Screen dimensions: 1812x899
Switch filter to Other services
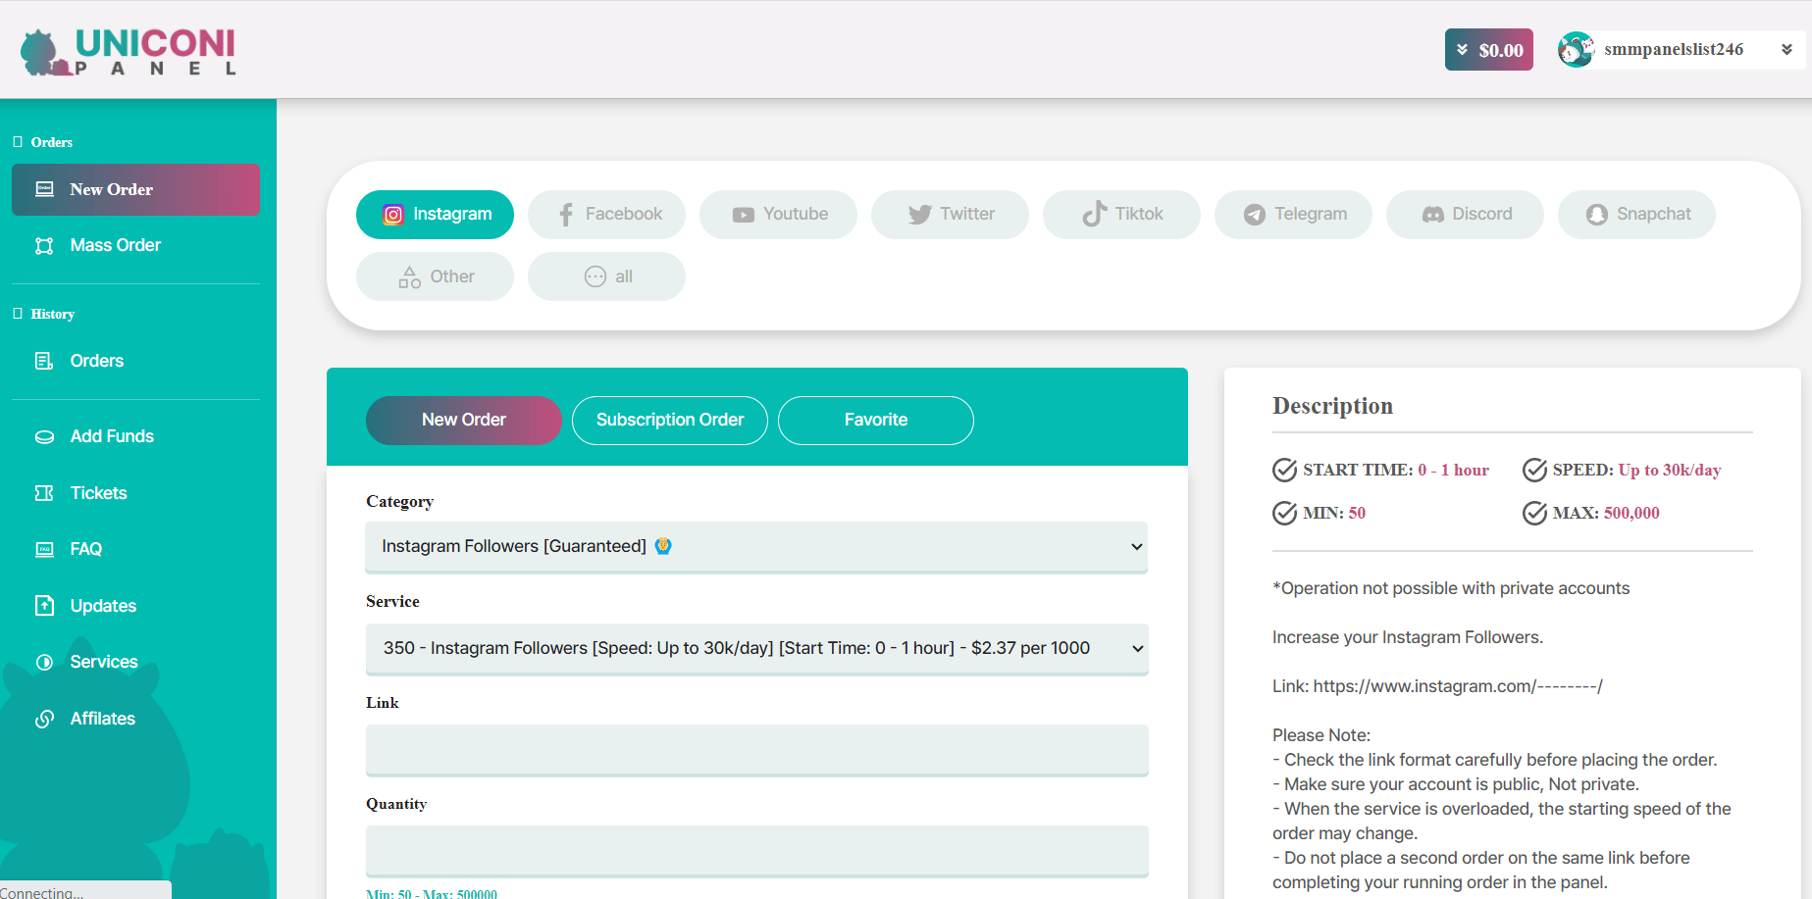(x=435, y=276)
